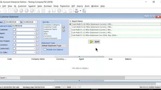The height and width of the screenshot is (90, 161).
Task: Open Doc Project lookup ellipsis button
Action: click(37, 41)
